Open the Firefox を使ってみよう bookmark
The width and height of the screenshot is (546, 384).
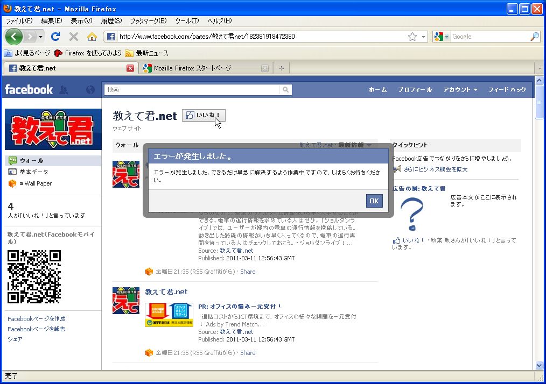[x=88, y=53]
